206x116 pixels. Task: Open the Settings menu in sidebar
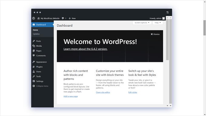tap(42, 81)
